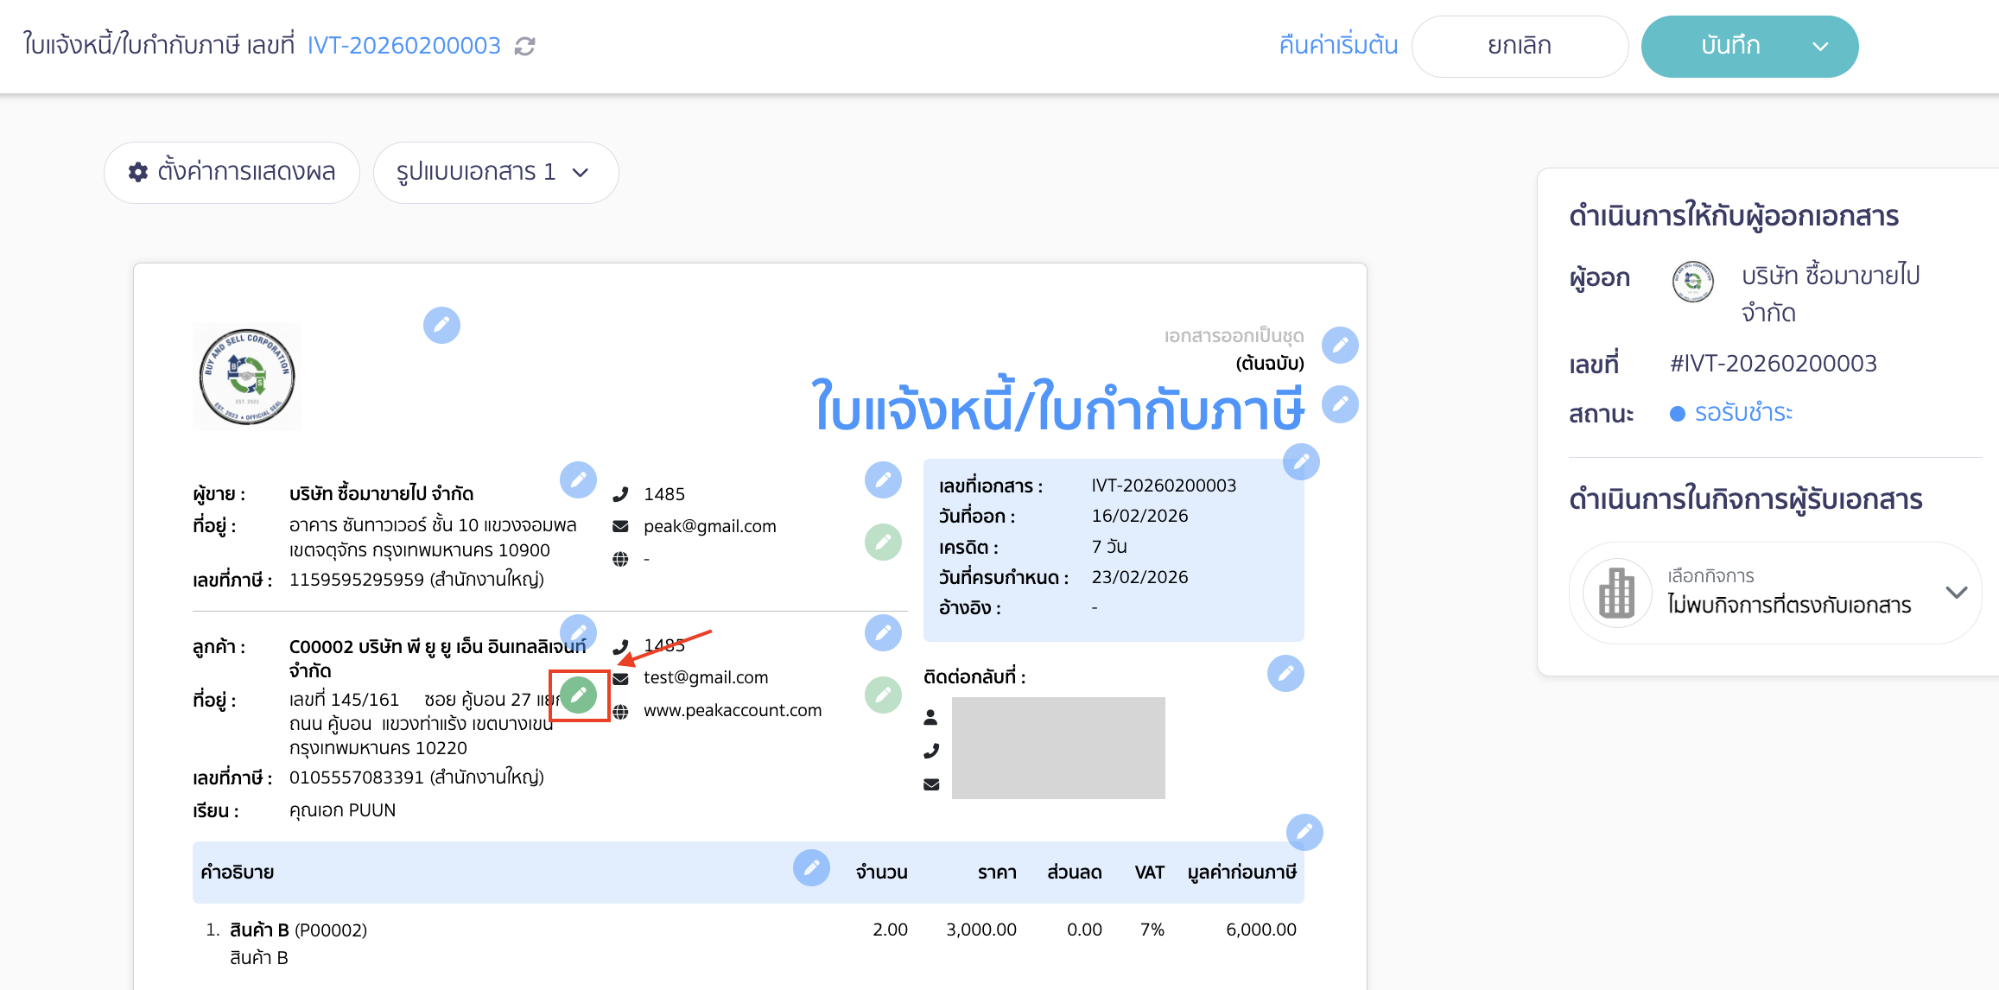Edit the ติดต่อกลับที่ contact section

(x=1285, y=674)
